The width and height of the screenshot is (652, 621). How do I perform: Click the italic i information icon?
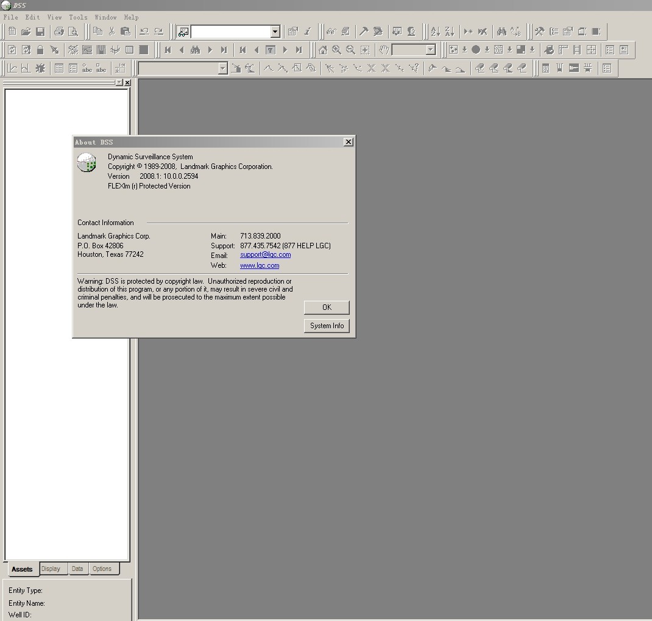coord(308,32)
